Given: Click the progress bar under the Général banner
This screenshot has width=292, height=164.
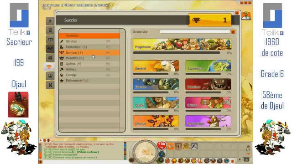Looking at the screenshot, I should (x=151, y=74).
